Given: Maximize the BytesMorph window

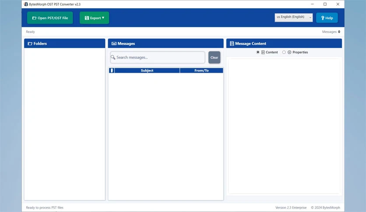Looking at the screenshot, I should point(325,4).
